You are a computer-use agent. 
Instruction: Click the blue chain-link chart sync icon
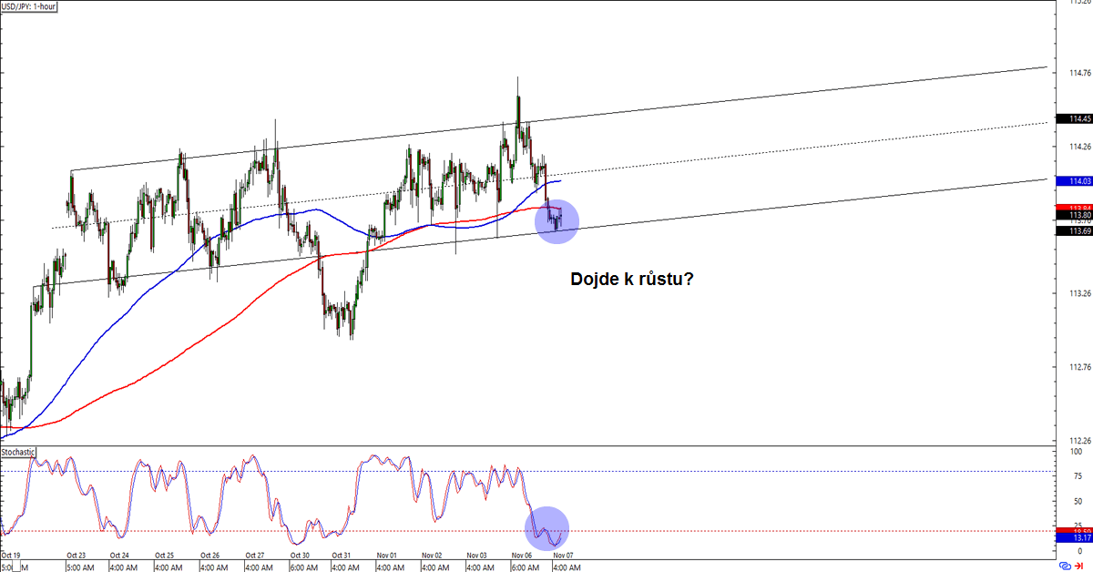point(1065,566)
